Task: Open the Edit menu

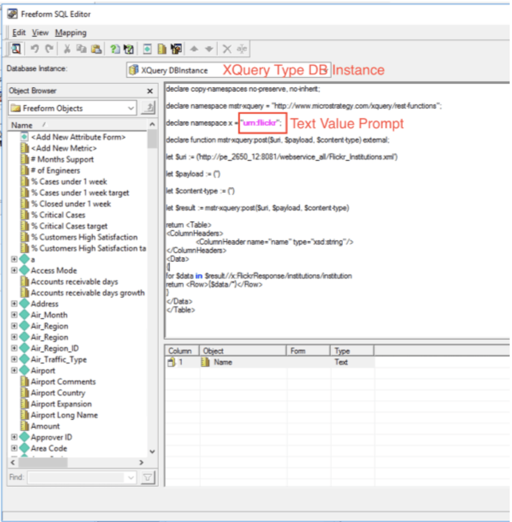Action: click(19, 33)
